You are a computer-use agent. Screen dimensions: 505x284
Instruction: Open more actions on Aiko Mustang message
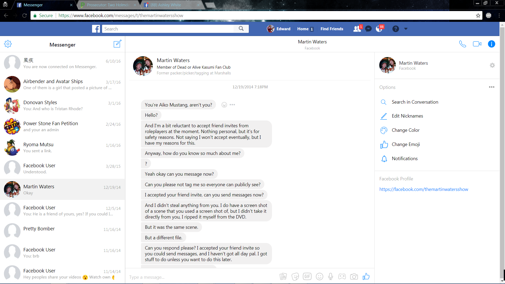click(x=232, y=105)
